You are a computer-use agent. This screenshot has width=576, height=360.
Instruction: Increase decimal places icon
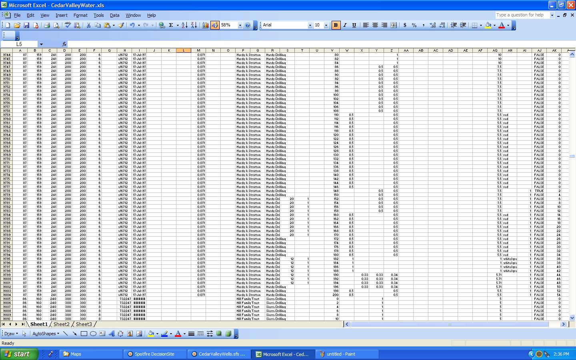pos(433,25)
